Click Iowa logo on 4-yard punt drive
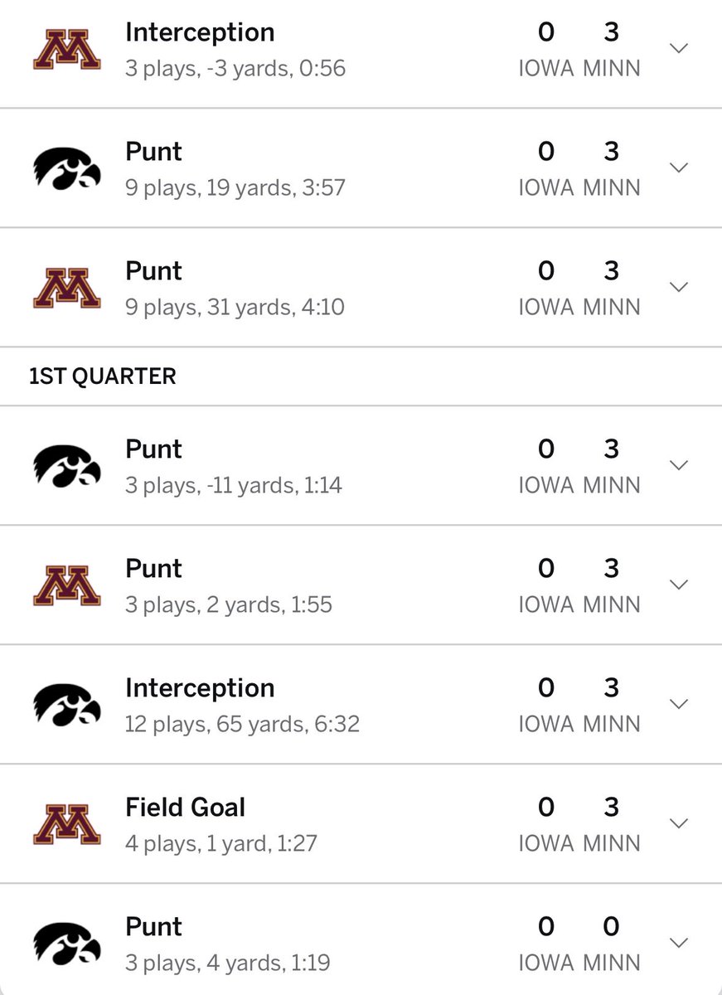Viewport: 722px width, 995px height. [67, 944]
